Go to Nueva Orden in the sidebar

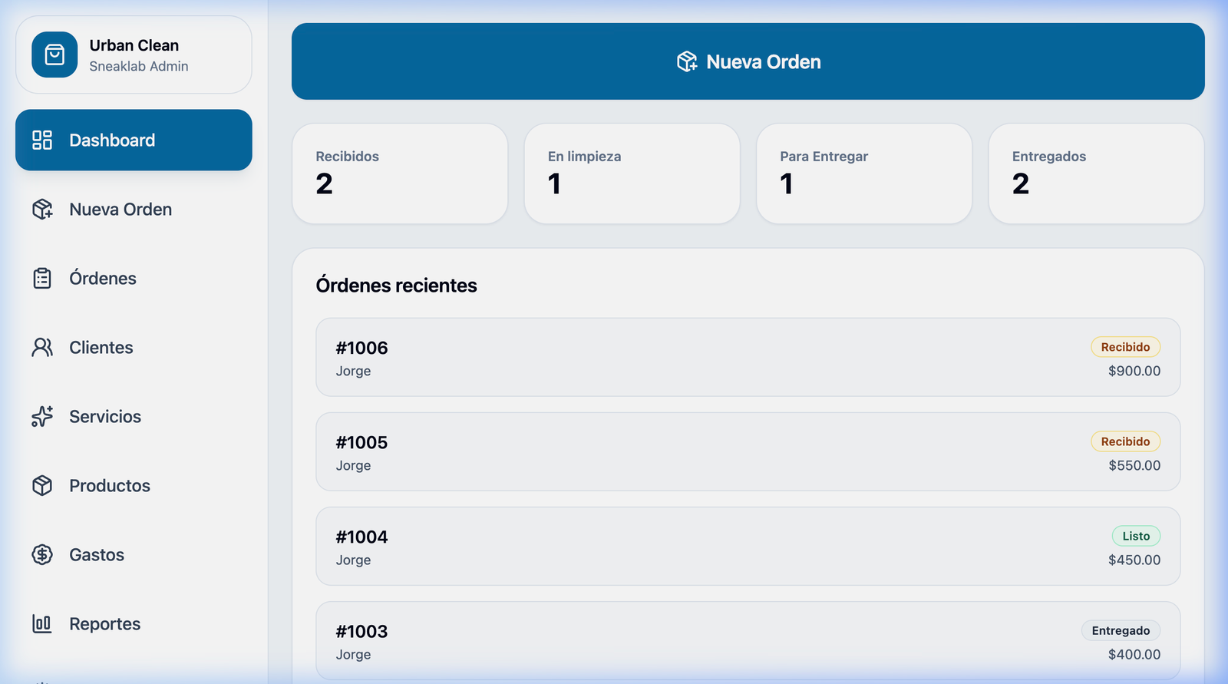click(x=134, y=209)
